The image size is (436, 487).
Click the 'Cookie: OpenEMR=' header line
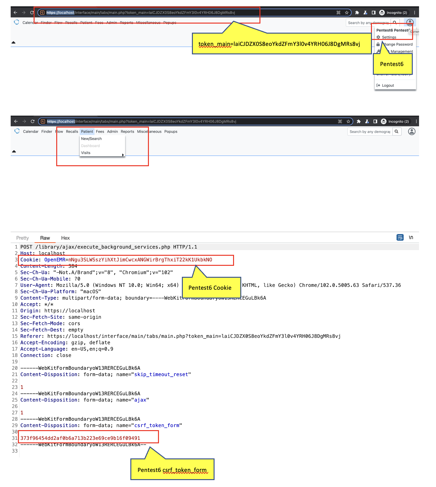click(x=116, y=260)
